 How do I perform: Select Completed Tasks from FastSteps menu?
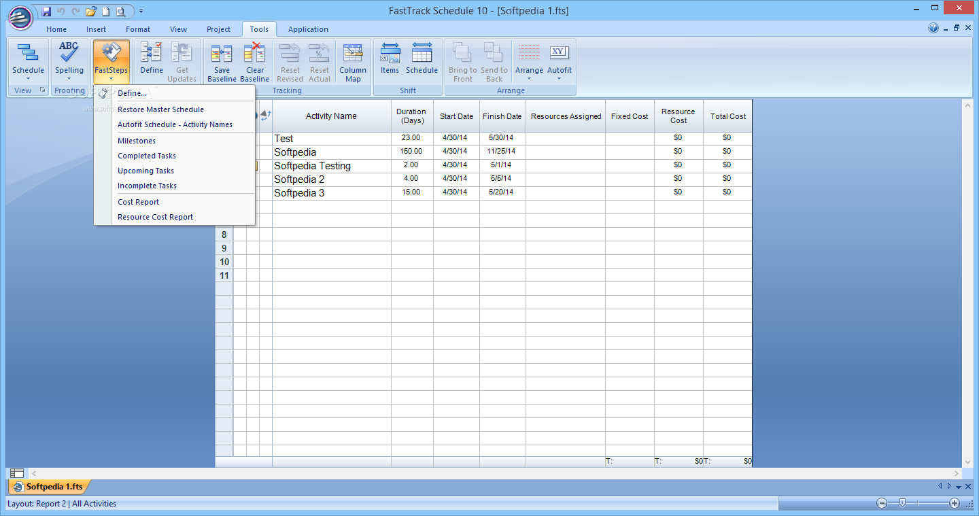point(174,156)
